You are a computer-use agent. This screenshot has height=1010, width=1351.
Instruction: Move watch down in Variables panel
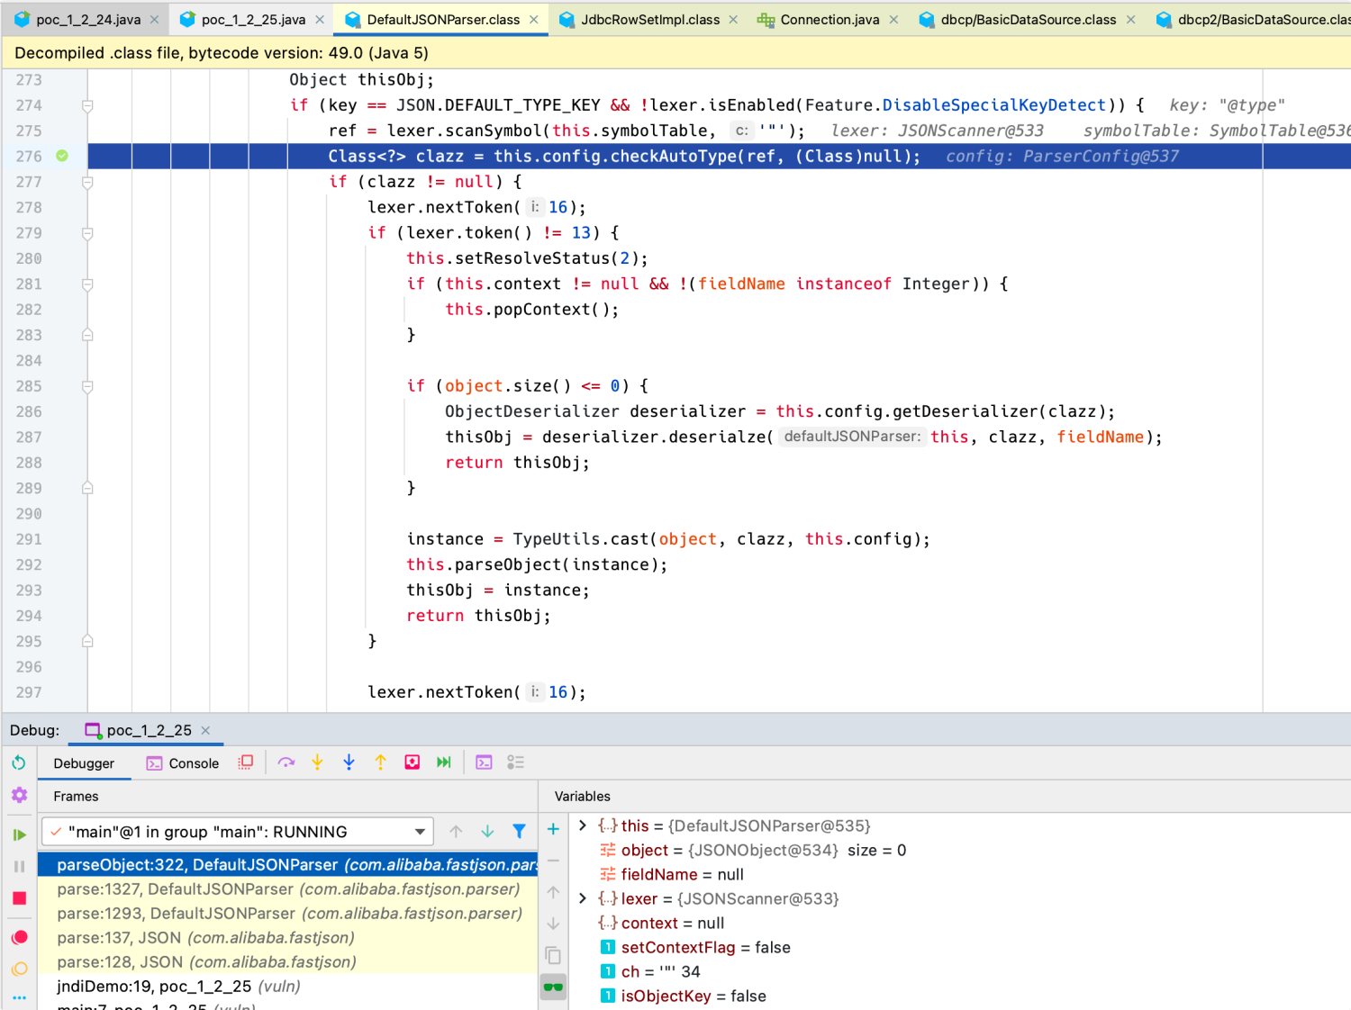[x=553, y=924]
